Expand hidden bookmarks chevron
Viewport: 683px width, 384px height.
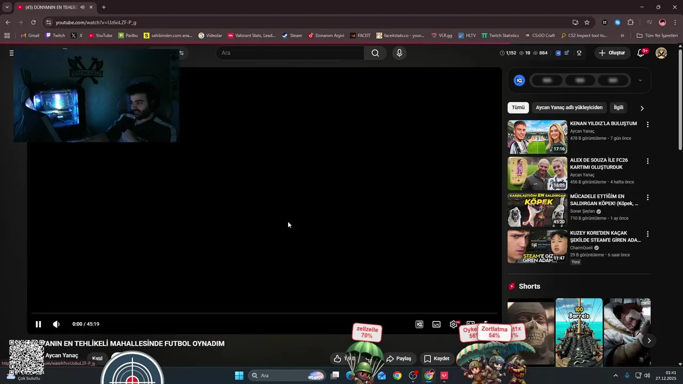coord(622,36)
